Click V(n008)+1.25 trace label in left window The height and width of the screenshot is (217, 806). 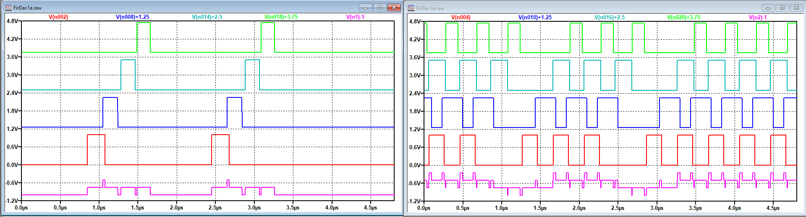132,17
